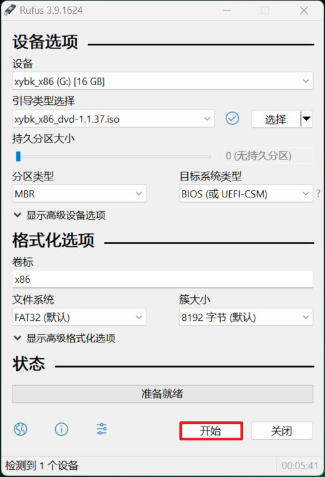This screenshot has width=325, height=477.
Task: Click the 开始 start button
Action: coord(211,431)
